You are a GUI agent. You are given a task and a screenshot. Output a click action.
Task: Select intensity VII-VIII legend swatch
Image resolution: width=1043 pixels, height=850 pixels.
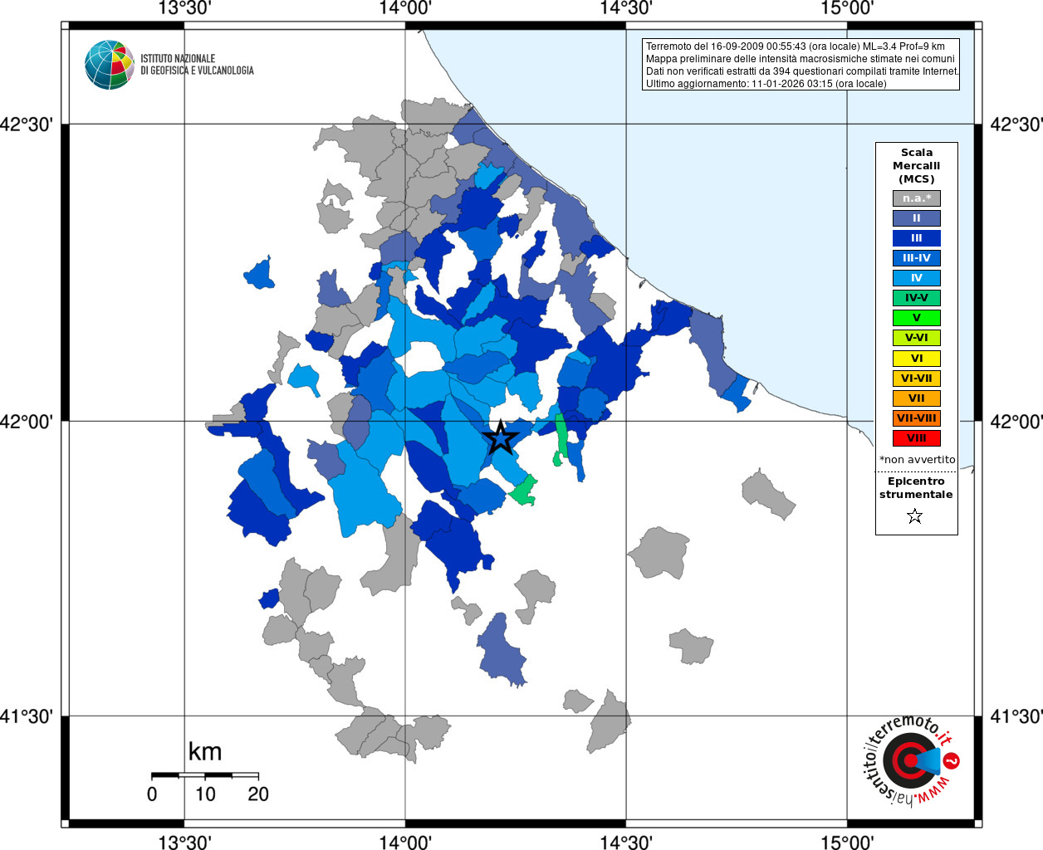click(917, 418)
